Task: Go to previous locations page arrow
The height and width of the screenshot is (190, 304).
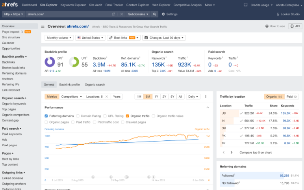Action: pos(224,153)
